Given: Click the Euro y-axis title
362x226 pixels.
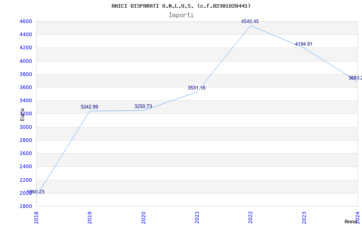Looking at the screenshot, I should point(22,115).
